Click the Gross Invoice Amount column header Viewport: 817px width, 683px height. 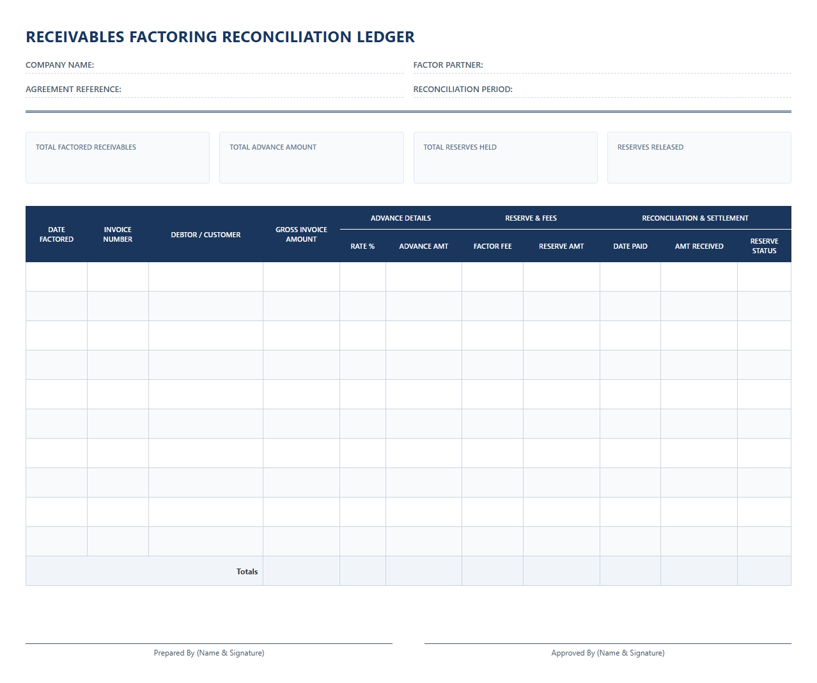(x=301, y=234)
